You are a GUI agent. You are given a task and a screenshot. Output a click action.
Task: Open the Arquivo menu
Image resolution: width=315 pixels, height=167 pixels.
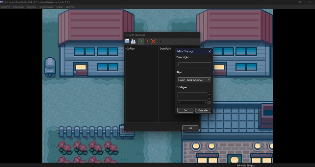pos(6,7)
